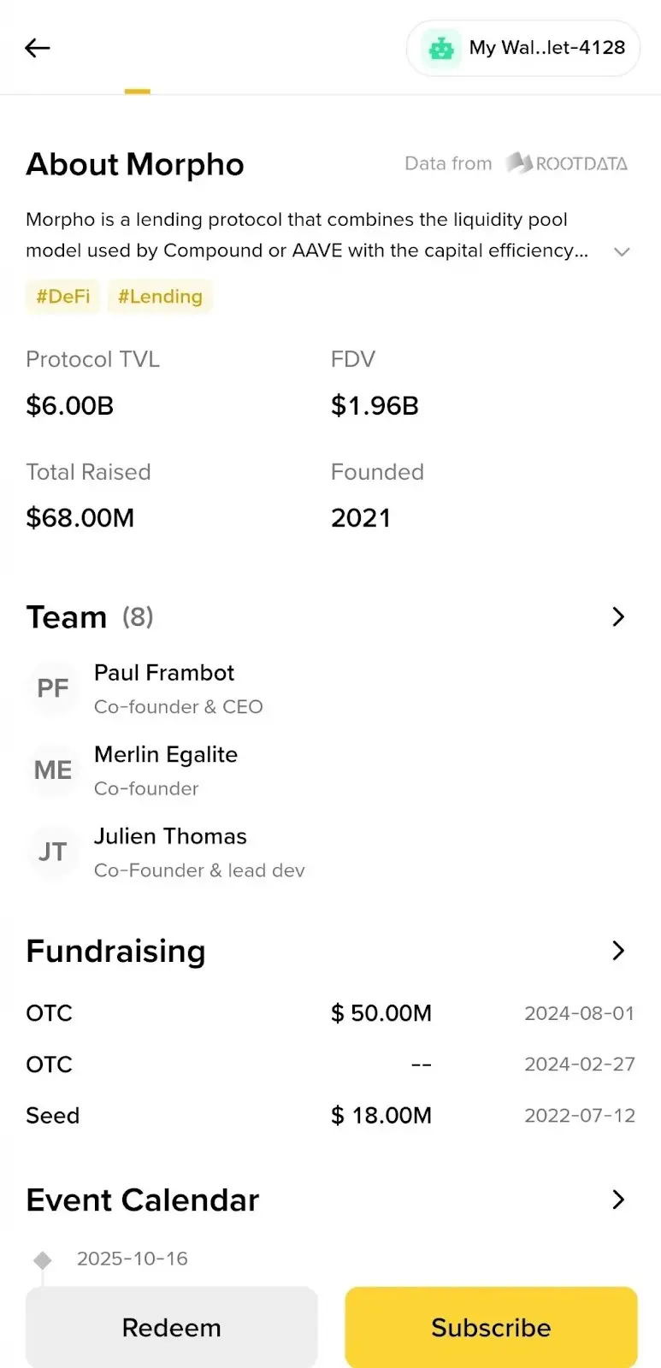
Task: Tap the 2025-10-16 event date
Action: point(133,1259)
